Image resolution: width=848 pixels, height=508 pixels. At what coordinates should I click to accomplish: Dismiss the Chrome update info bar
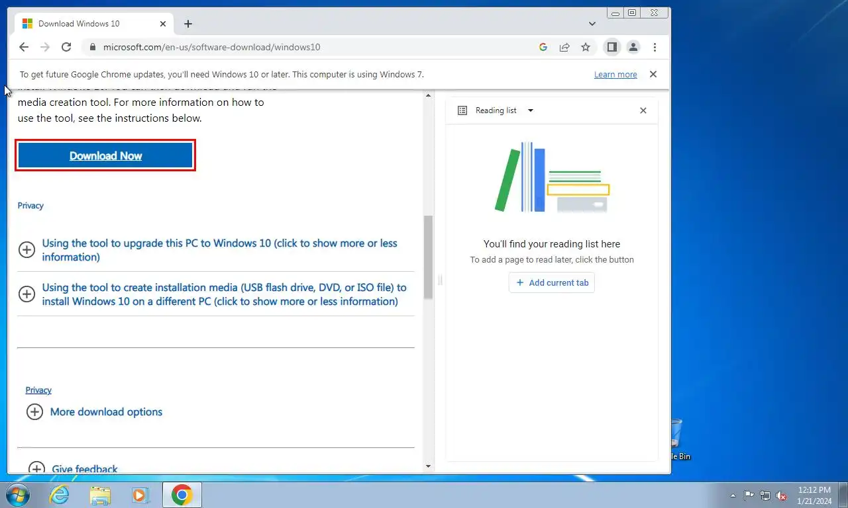[653, 74]
